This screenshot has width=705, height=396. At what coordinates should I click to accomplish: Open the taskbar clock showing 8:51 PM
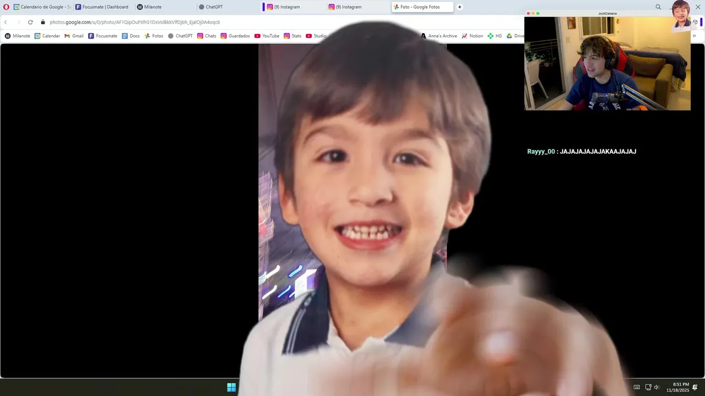click(x=677, y=387)
